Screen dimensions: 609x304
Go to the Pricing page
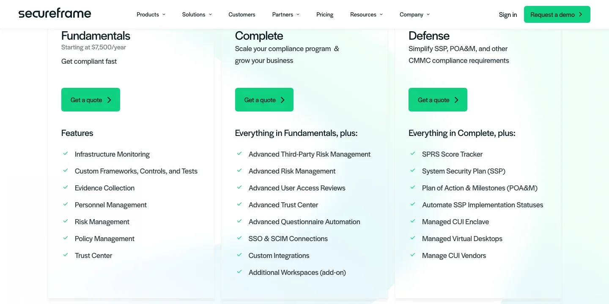(x=325, y=14)
